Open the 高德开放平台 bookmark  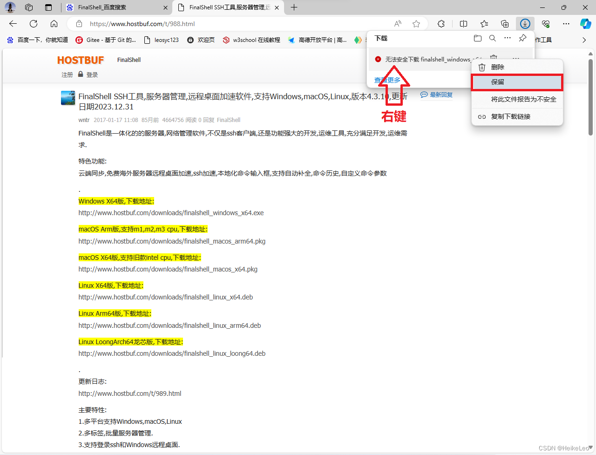pyautogui.click(x=318, y=40)
